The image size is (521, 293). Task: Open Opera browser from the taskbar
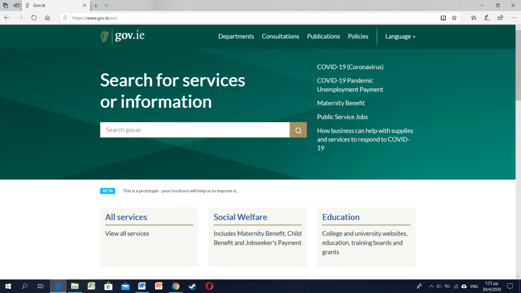click(209, 286)
